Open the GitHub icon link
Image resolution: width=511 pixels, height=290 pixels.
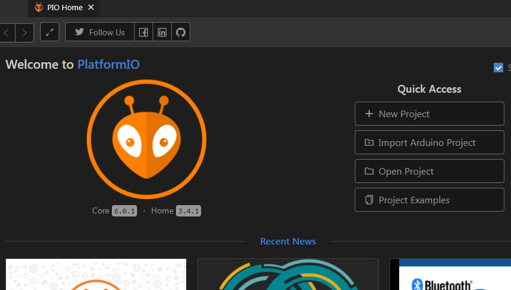pos(181,32)
